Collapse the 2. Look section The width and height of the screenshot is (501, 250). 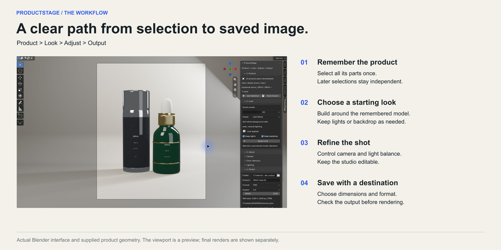tap(261, 101)
